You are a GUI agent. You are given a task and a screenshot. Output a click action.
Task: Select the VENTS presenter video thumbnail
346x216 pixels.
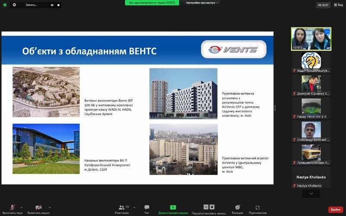(x=311, y=39)
